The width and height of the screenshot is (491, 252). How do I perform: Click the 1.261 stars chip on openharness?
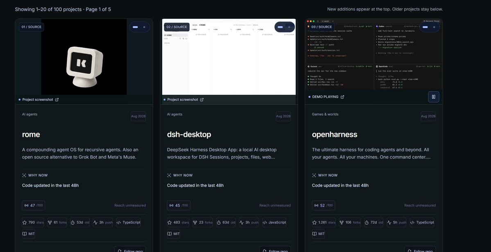[324, 222]
